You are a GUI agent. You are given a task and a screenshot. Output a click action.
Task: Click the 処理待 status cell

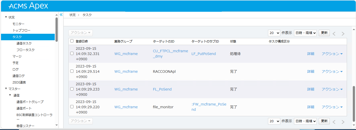[x=235, y=54]
